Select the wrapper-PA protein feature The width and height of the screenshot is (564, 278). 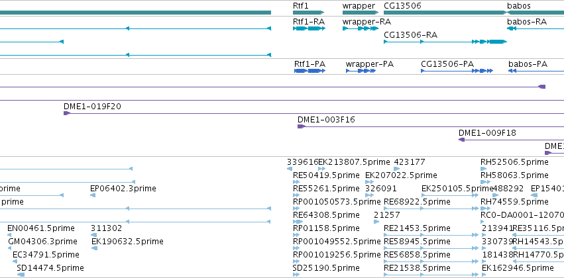pyautogui.click(x=361, y=71)
